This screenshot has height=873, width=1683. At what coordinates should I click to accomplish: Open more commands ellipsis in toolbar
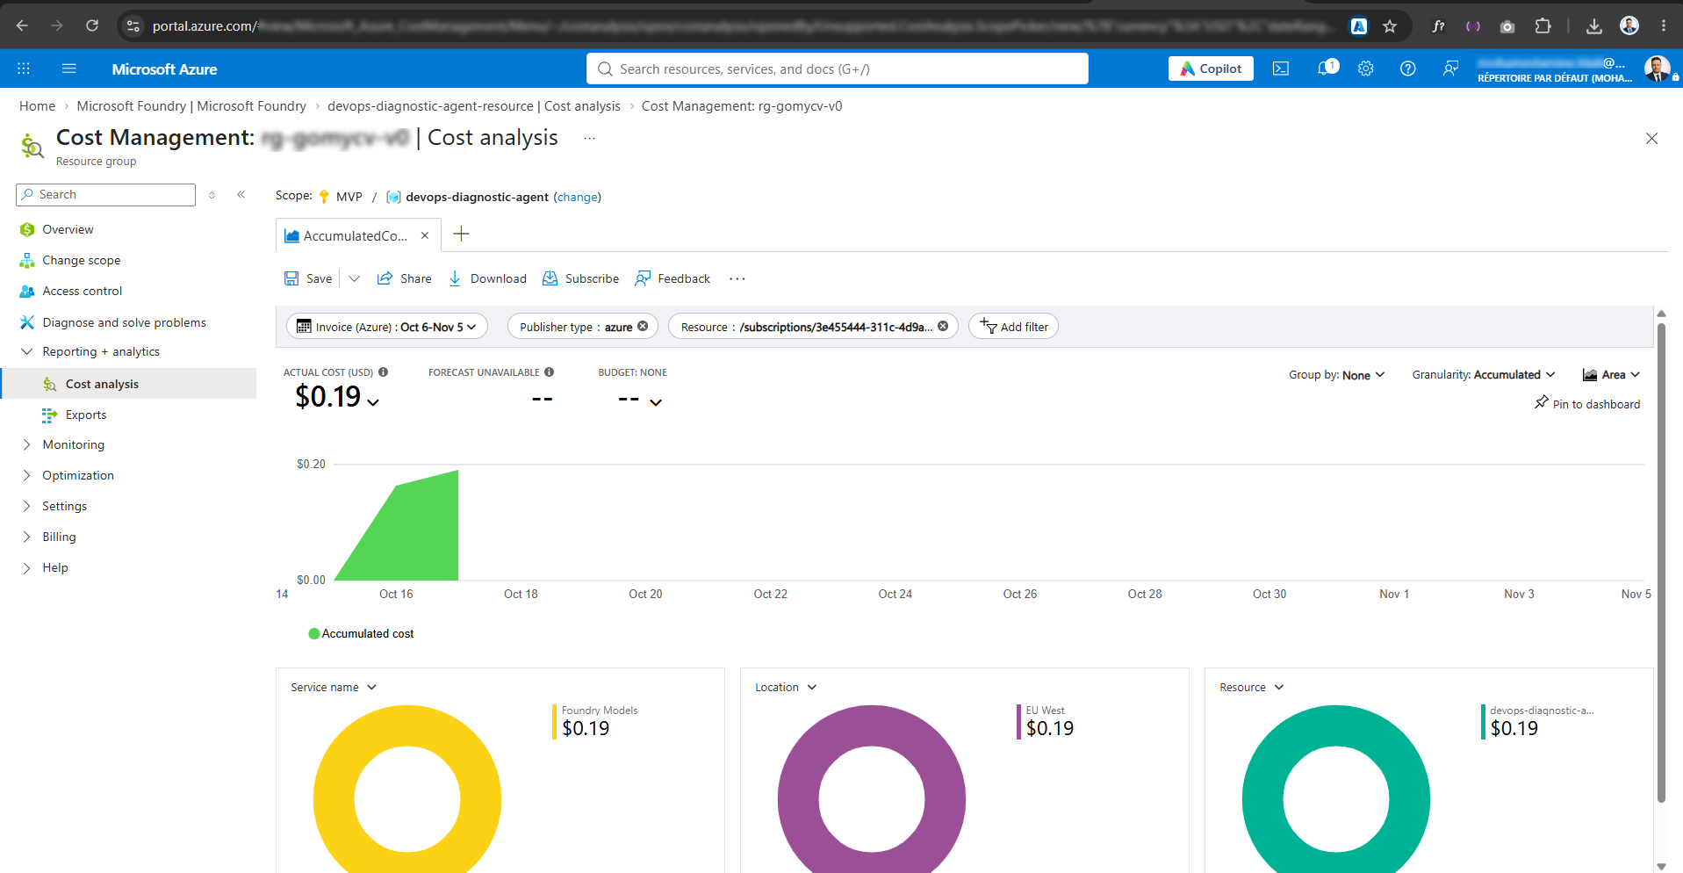[737, 278]
